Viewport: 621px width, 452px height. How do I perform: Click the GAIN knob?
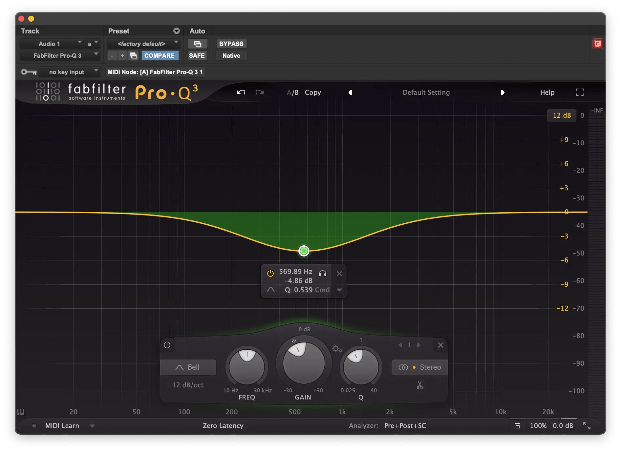tap(304, 363)
